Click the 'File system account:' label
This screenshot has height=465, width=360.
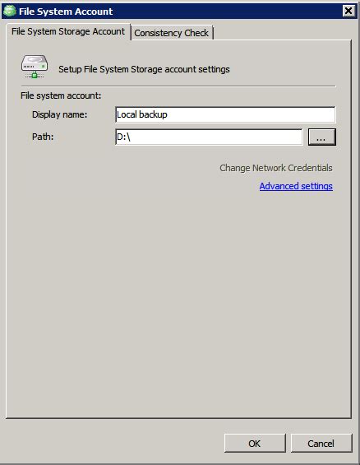click(x=61, y=95)
